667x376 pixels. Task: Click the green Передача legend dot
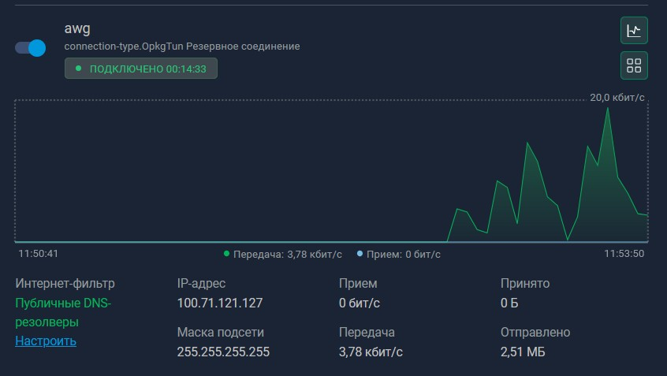227,254
